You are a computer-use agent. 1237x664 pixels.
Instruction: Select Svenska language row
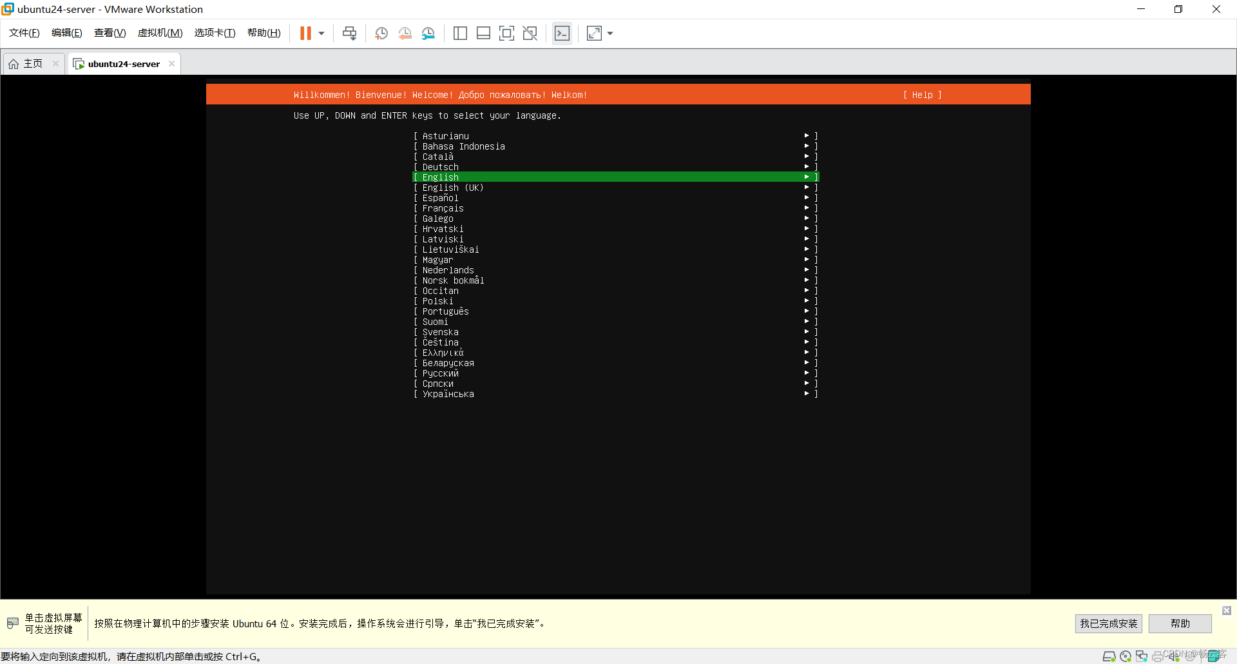tap(615, 332)
